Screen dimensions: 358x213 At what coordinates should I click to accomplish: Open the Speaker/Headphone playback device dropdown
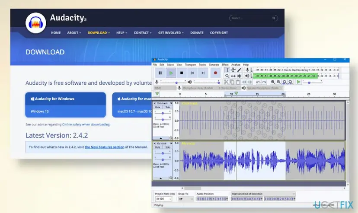(264, 88)
